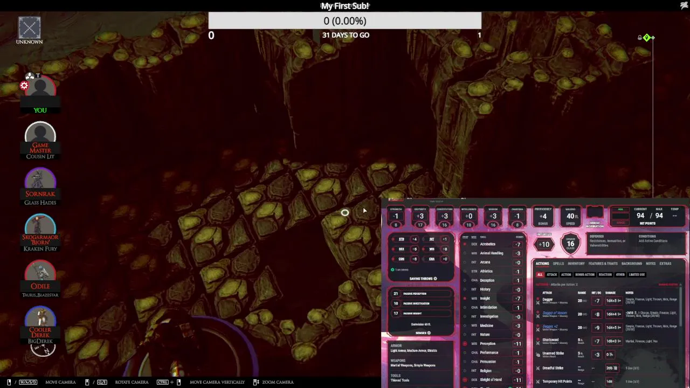Open Dagger +2 item link
690x388 pixels.
tap(550, 326)
